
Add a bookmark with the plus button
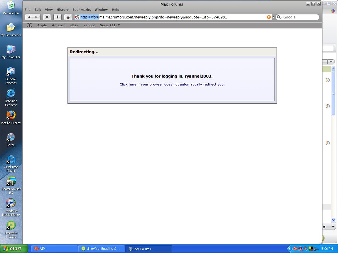click(x=57, y=17)
